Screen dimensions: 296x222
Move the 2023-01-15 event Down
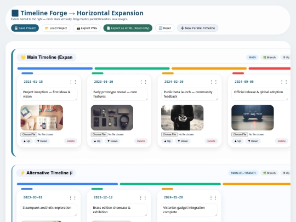pyautogui.click(x=42, y=141)
